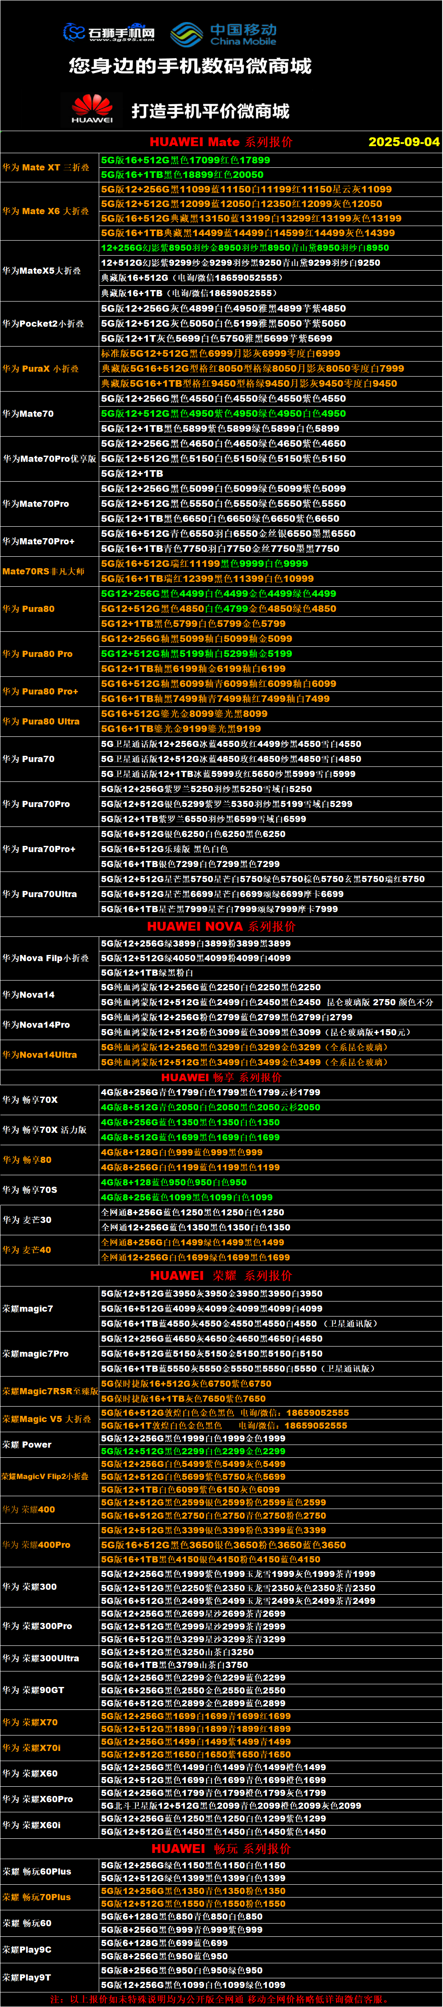Click the 荣耀Play9T model cell
The width and height of the screenshot is (443, 2007).
(27, 1977)
